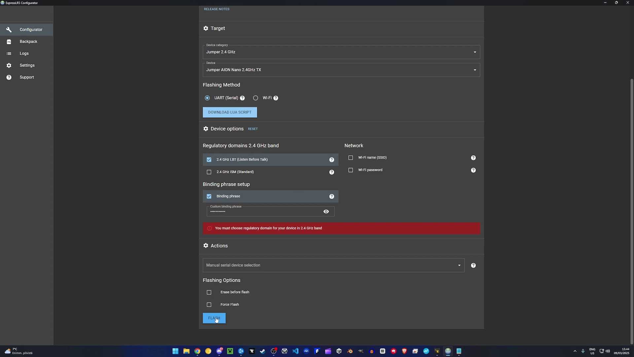Show help for Binding phrase option
The image size is (634, 357).
coord(332,196)
